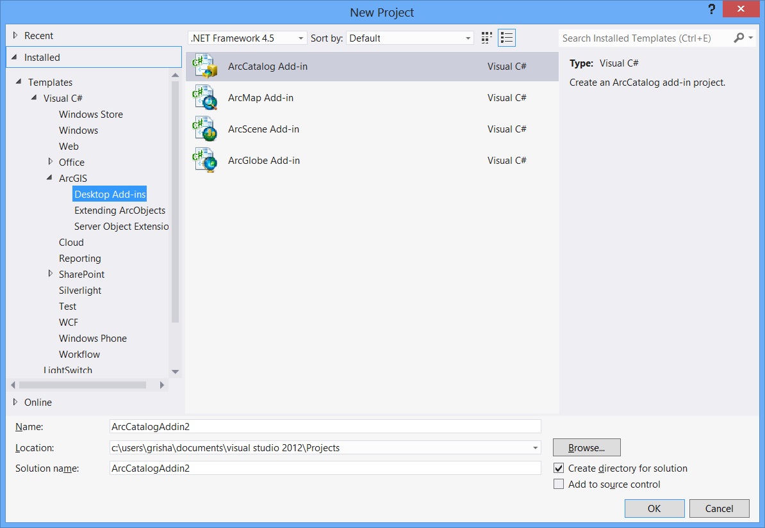This screenshot has height=528, width=765.
Task: Click the ArcCatalog Add-in template icon
Action: point(205,67)
